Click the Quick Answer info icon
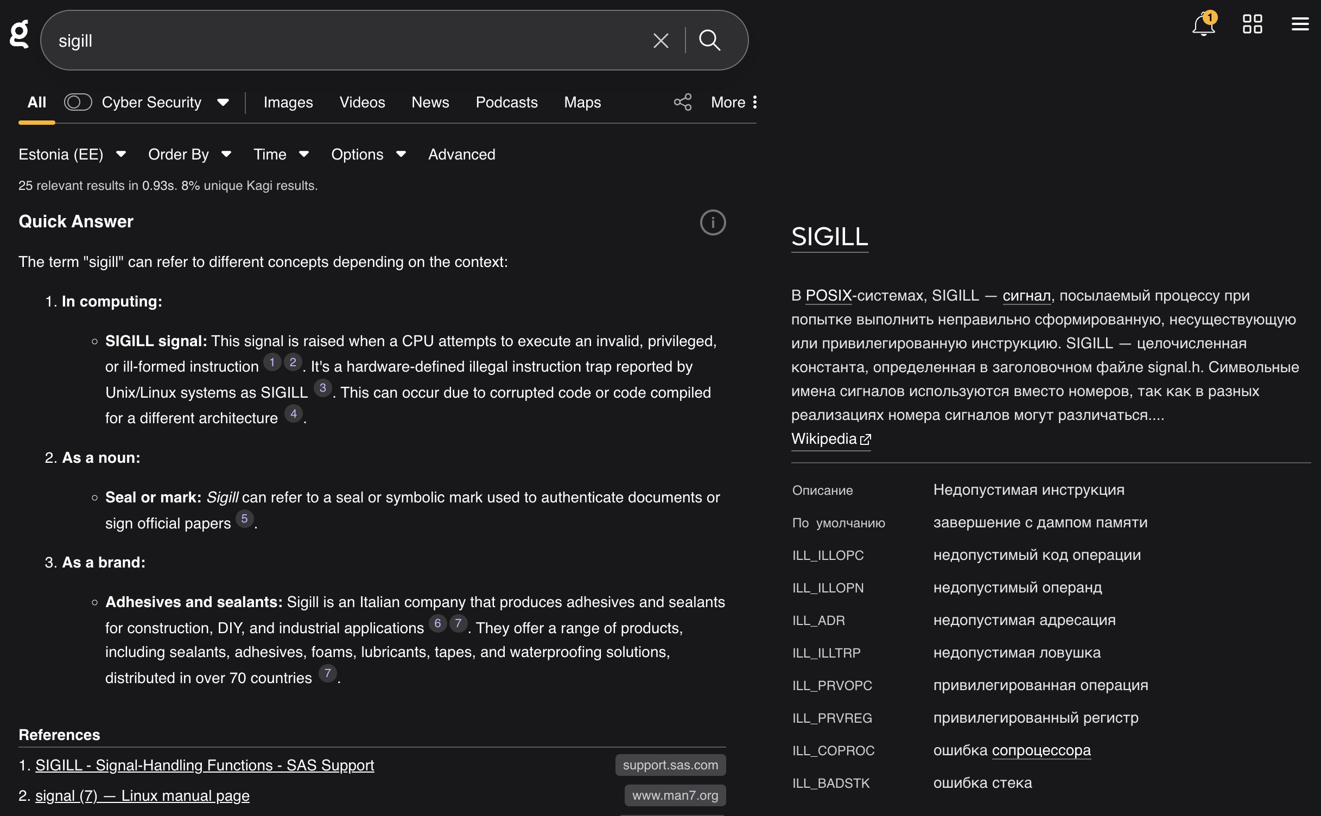The width and height of the screenshot is (1321, 816). tap(713, 222)
